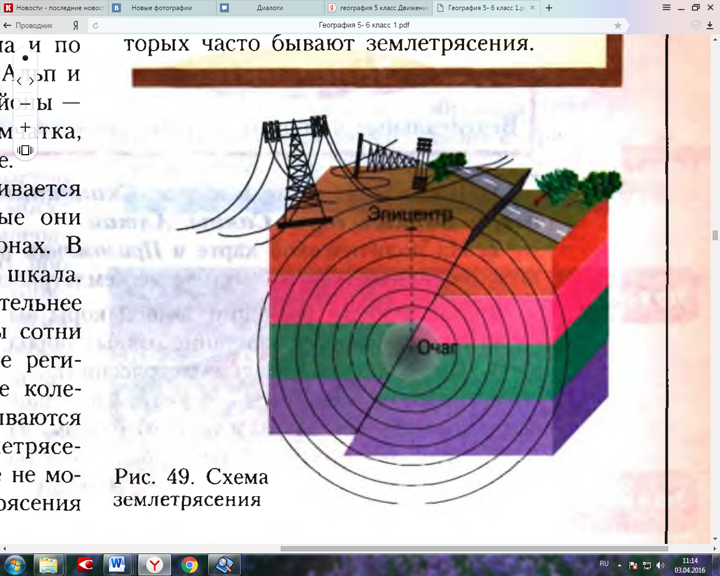The height and width of the screenshot is (576, 720).
Task: Open the Protect shield icon
Action: pos(696,25)
